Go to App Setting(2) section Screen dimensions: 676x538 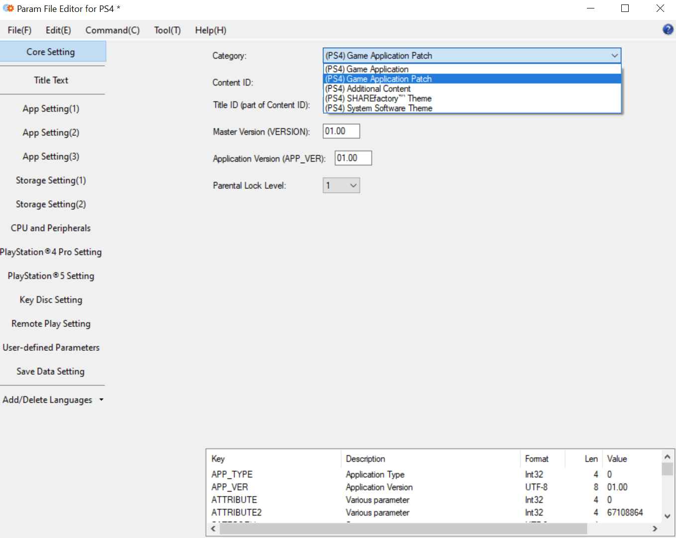tap(51, 132)
